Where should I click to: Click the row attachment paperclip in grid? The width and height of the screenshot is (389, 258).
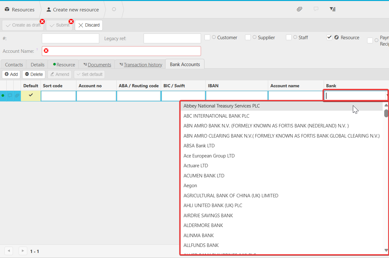[x=17, y=95]
